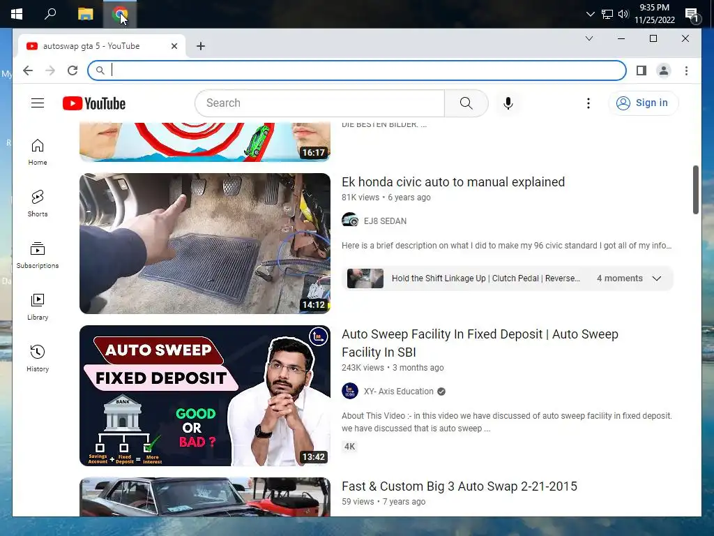Open the EJ8 SEDAN channel name
The image size is (714, 536).
pyautogui.click(x=385, y=221)
